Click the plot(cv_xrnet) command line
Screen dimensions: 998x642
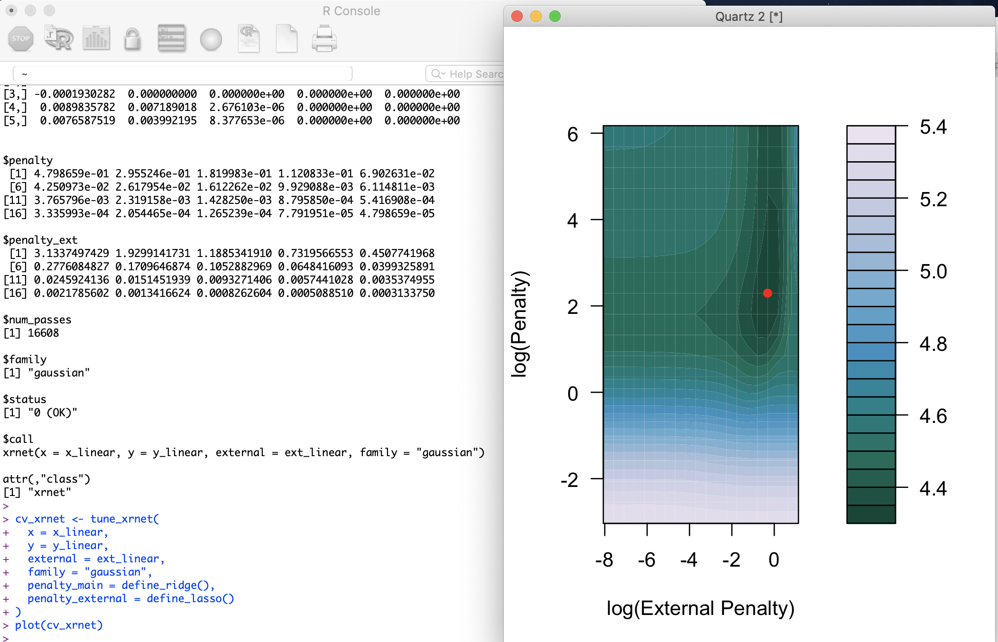(x=59, y=625)
